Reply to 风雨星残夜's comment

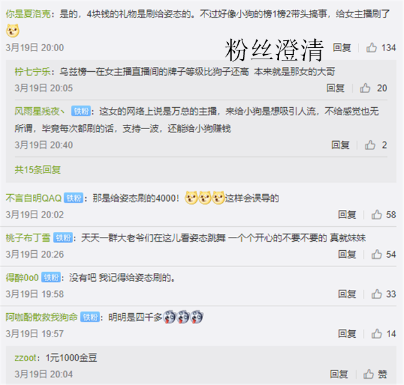click(x=340, y=145)
